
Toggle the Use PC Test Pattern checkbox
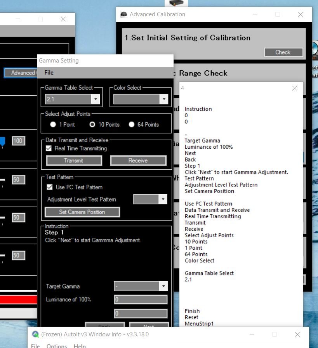click(49, 187)
